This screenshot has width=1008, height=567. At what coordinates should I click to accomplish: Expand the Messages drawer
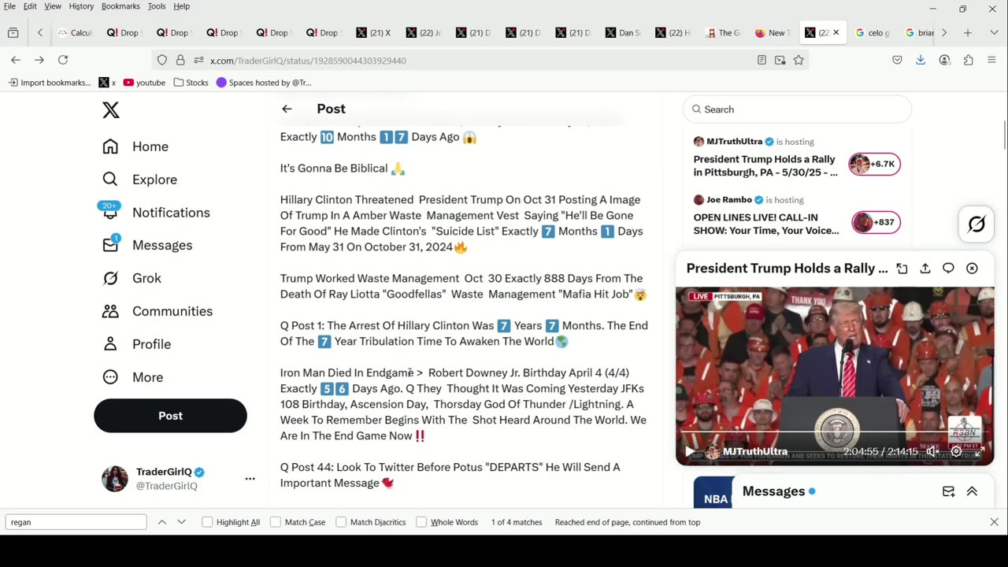pyautogui.click(x=972, y=491)
